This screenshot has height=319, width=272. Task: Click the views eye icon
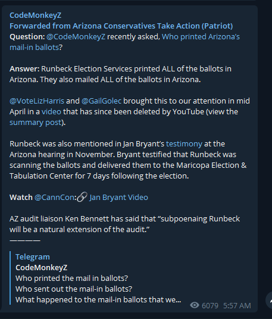(x=195, y=305)
